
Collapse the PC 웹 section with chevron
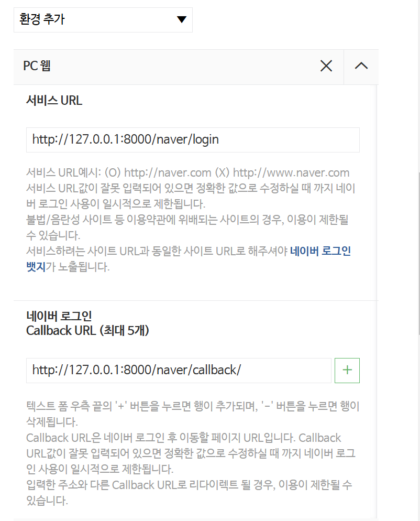coord(361,66)
